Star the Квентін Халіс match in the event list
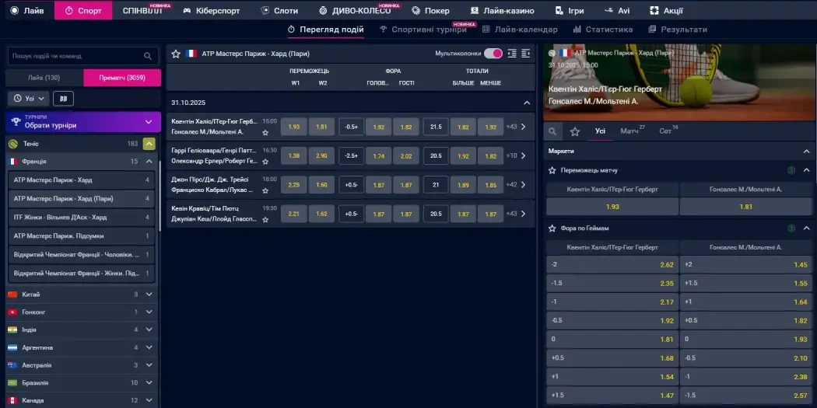The width and height of the screenshot is (817, 408). pyautogui.click(x=265, y=133)
